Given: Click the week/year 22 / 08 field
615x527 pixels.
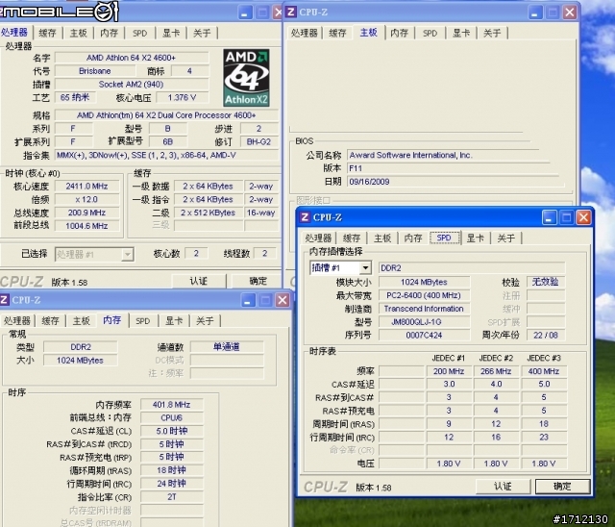Looking at the screenshot, I should tap(546, 335).
